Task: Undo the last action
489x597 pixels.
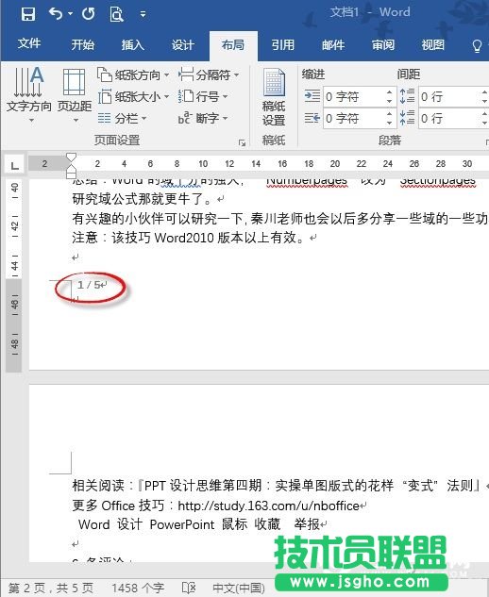Action: tap(56, 14)
